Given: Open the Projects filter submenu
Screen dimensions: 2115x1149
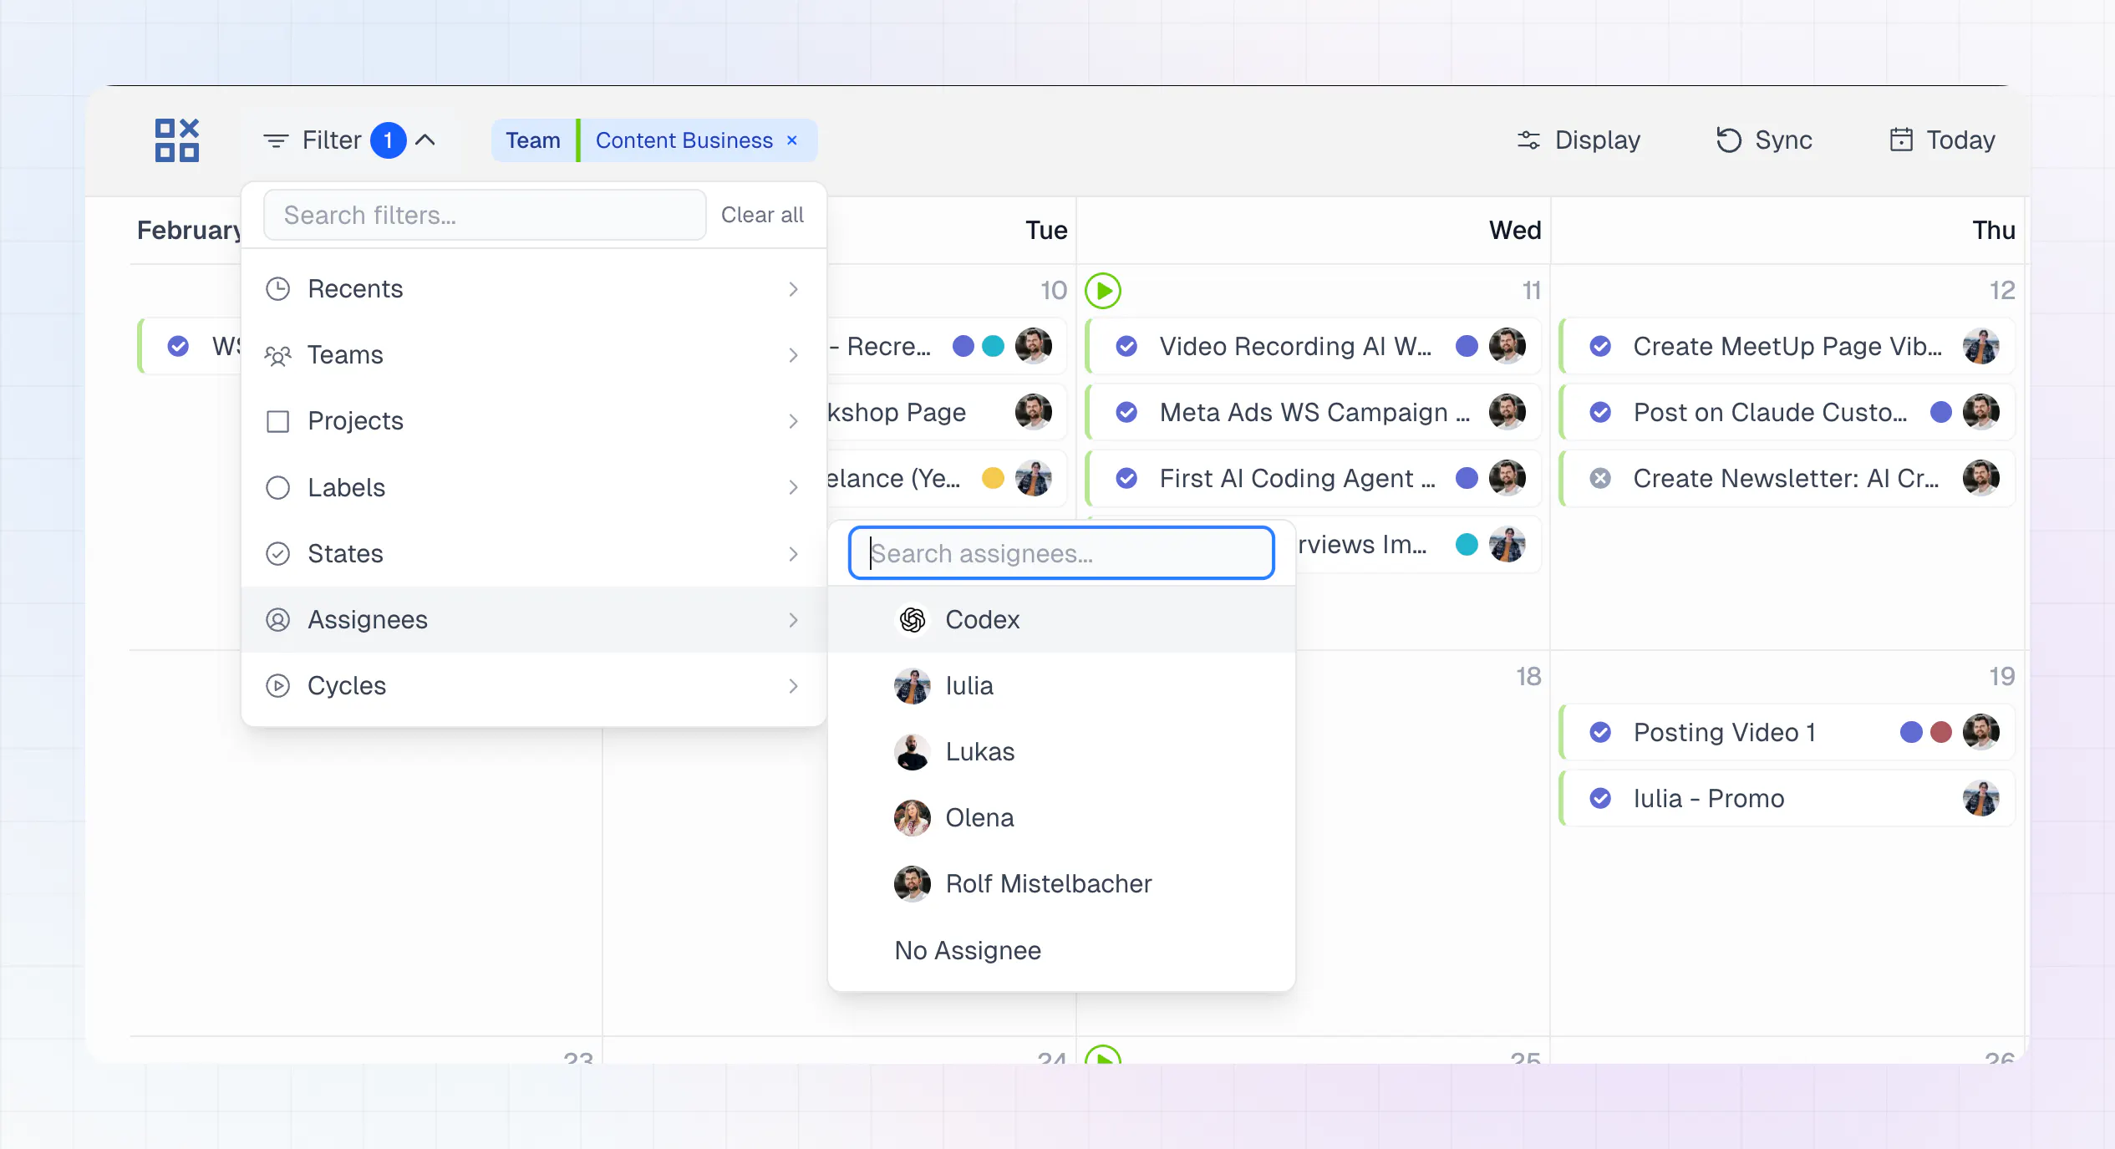Looking at the screenshot, I should tap(533, 421).
